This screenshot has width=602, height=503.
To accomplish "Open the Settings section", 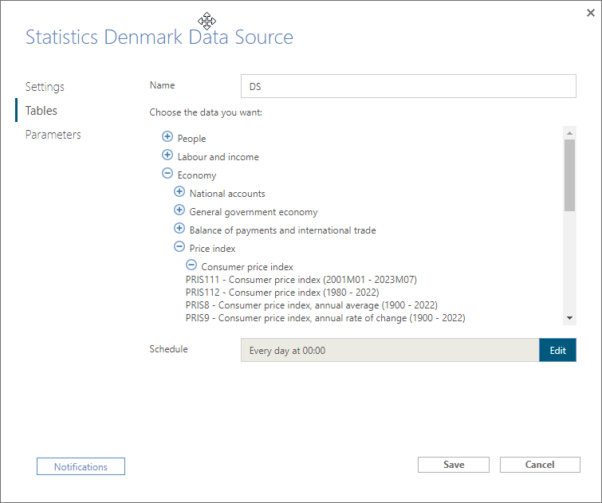I will [45, 87].
